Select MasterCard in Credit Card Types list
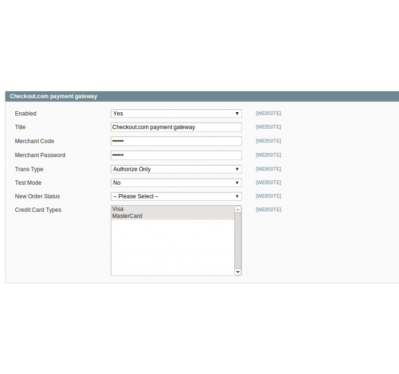This screenshot has width=399, height=374. coord(173,216)
